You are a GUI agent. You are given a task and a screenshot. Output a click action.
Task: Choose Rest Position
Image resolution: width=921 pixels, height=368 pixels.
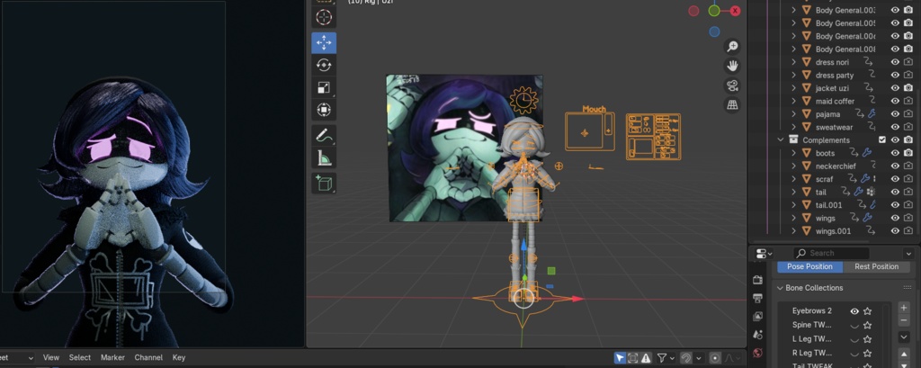pyautogui.click(x=876, y=266)
